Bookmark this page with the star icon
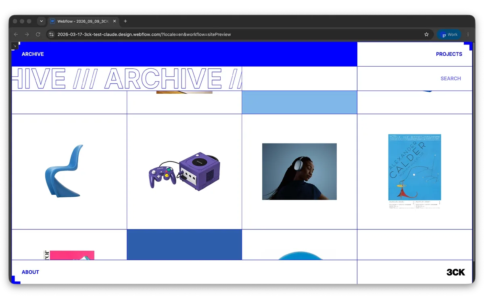484x303 pixels. 426,34
